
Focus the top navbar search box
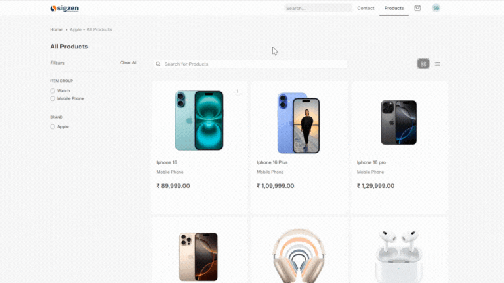click(318, 8)
